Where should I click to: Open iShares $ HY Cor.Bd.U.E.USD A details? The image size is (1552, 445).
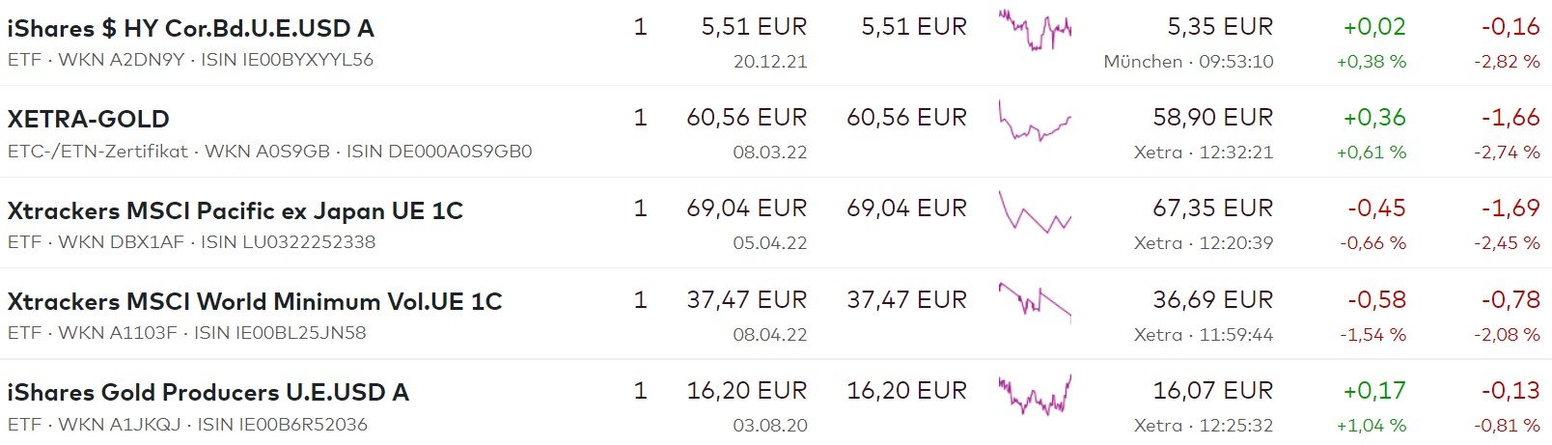click(190, 28)
